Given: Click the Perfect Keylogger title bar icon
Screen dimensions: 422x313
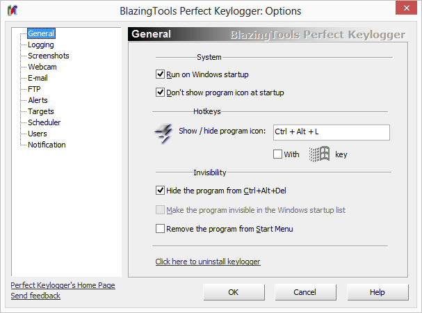Looking at the screenshot, I should (x=14, y=11).
